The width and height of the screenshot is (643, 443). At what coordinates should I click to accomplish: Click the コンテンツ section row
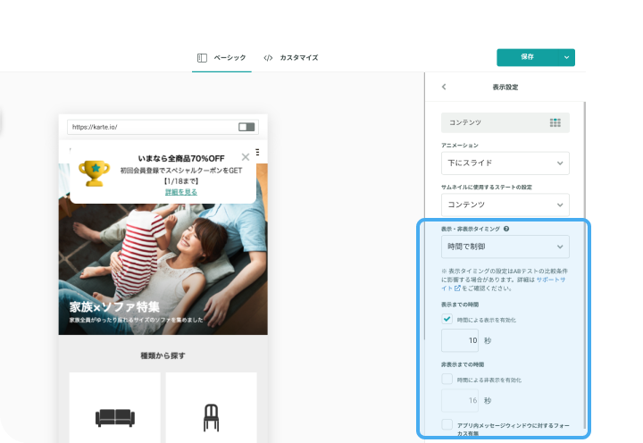[x=505, y=122]
